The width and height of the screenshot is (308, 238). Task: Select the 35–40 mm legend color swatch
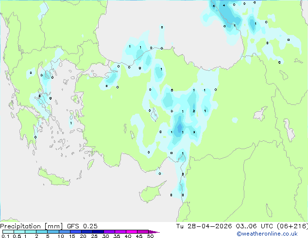(120, 232)
